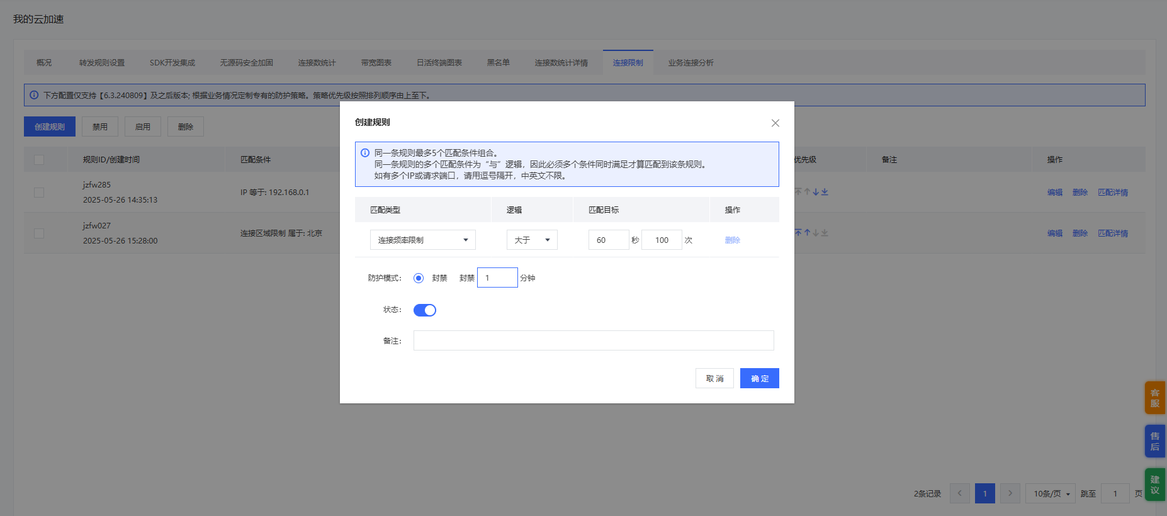Screen dimensions: 1167x516
Task: Switch to the 连接数统计 tab
Action: coord(317,63)
